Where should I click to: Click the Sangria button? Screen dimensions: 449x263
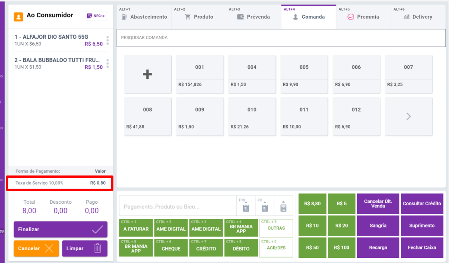tap(378, 226)
